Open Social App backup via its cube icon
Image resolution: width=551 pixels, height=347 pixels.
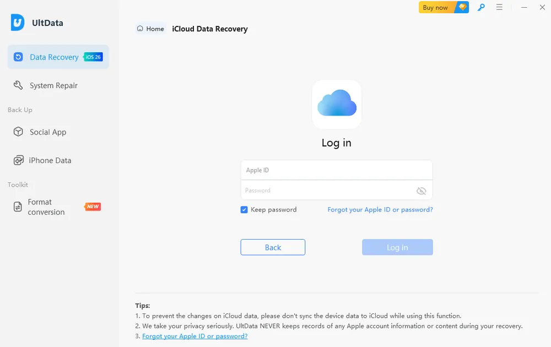click(18, 132)
